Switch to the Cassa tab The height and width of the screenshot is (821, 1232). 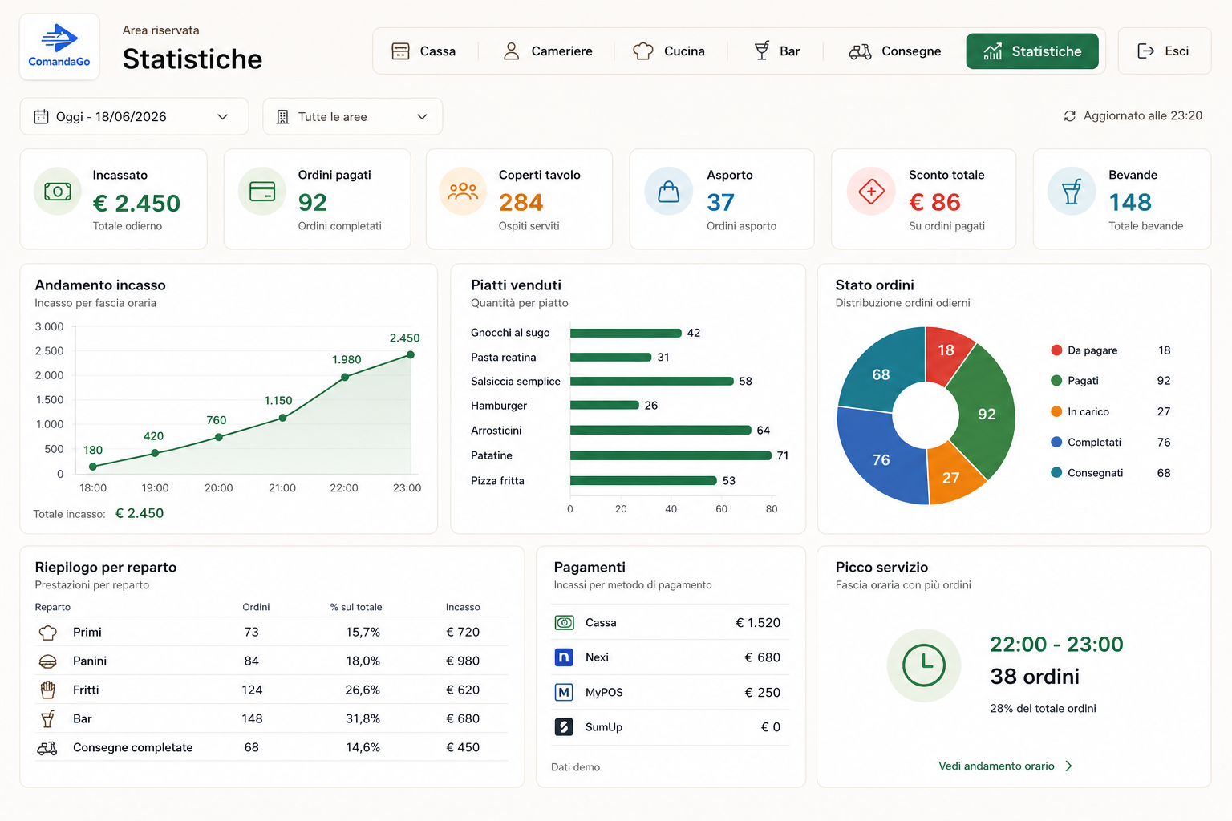tap(423, 51)
